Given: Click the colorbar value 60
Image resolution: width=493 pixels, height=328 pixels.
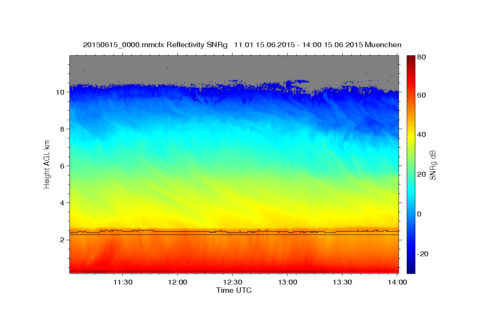Looking at the screenshot, I should pos(422,95).
